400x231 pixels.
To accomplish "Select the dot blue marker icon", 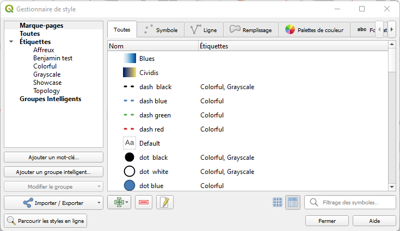I will (x=130, y=186).
